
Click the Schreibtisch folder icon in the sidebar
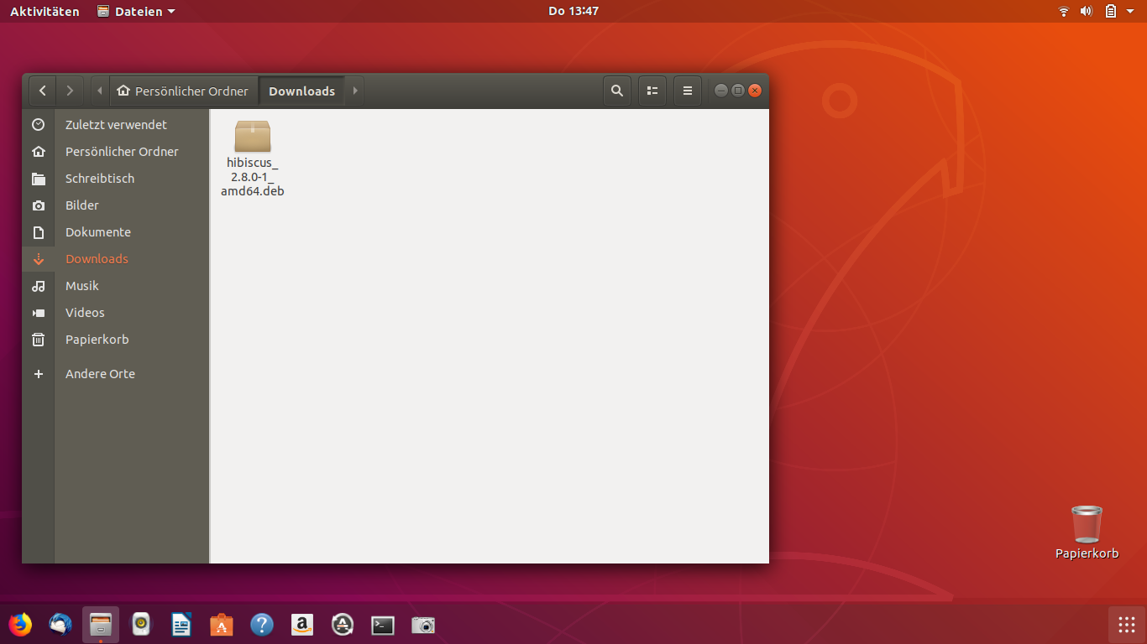pos(38,179)
